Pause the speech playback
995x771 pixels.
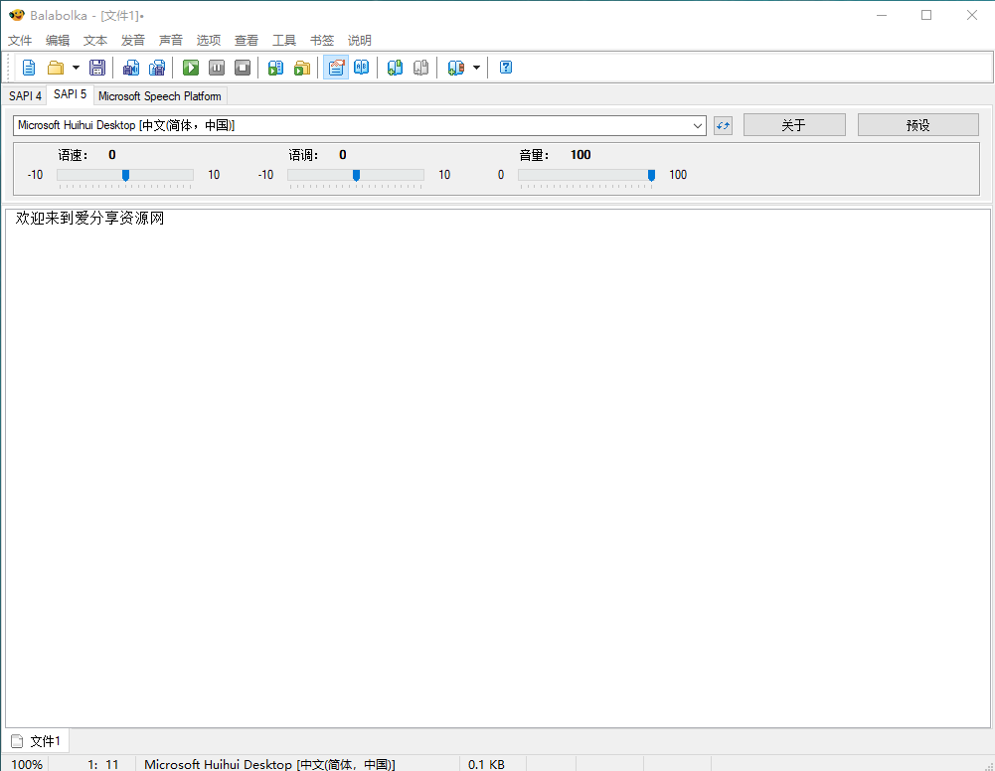coord(217,67)
